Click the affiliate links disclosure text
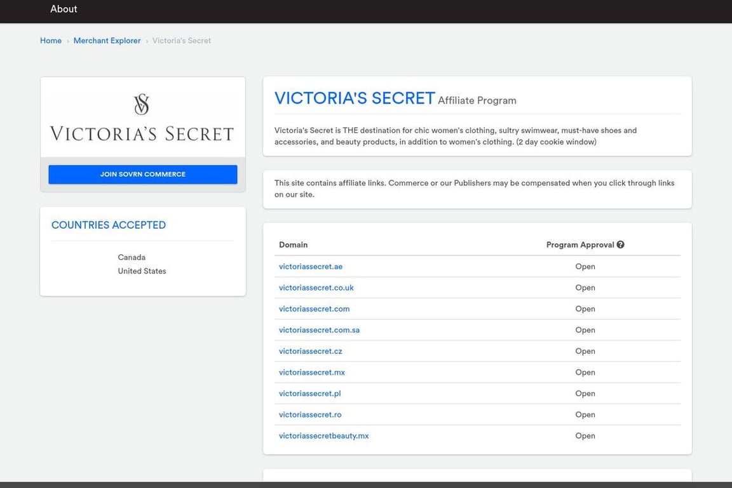Screen dimensions: 732x488 (x=474, y=189)
